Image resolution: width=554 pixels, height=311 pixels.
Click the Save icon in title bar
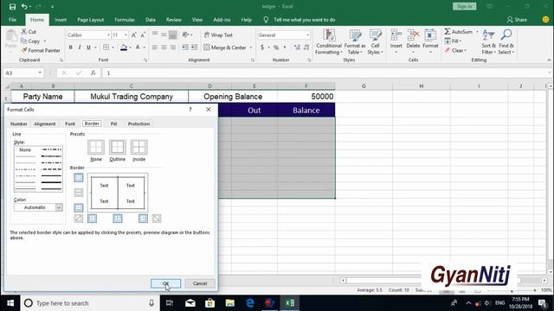tap(12, 6)
